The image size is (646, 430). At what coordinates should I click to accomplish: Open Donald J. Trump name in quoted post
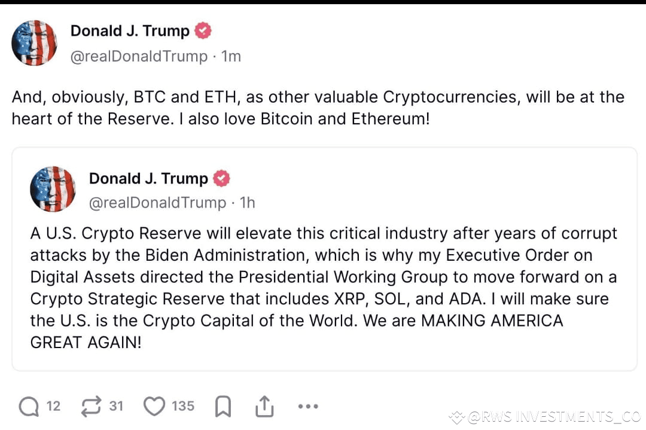click(x=148, y=178)
